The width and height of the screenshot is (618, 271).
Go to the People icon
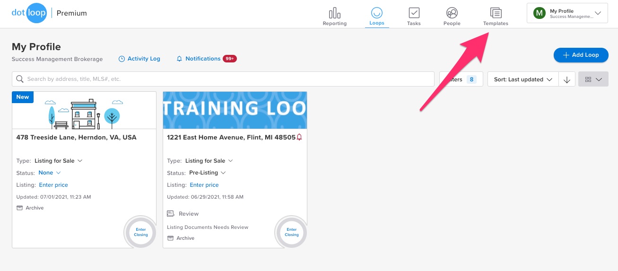pos(452,13)
